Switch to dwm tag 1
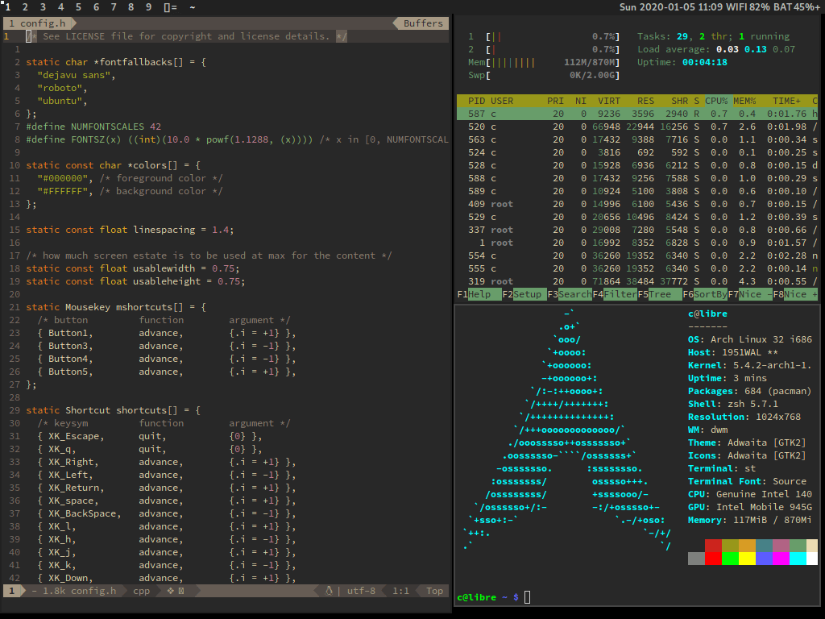 [x=8, y=6]
